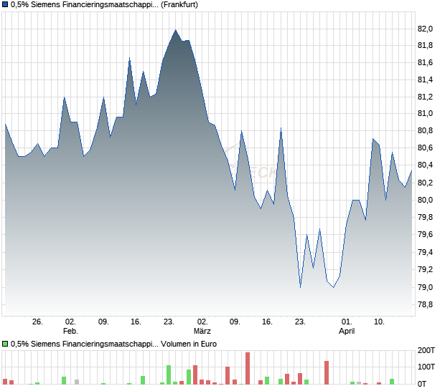This screenshot has width=445, height=391.
Task: Click the 23. date label in März
Action: pos(300,322)
